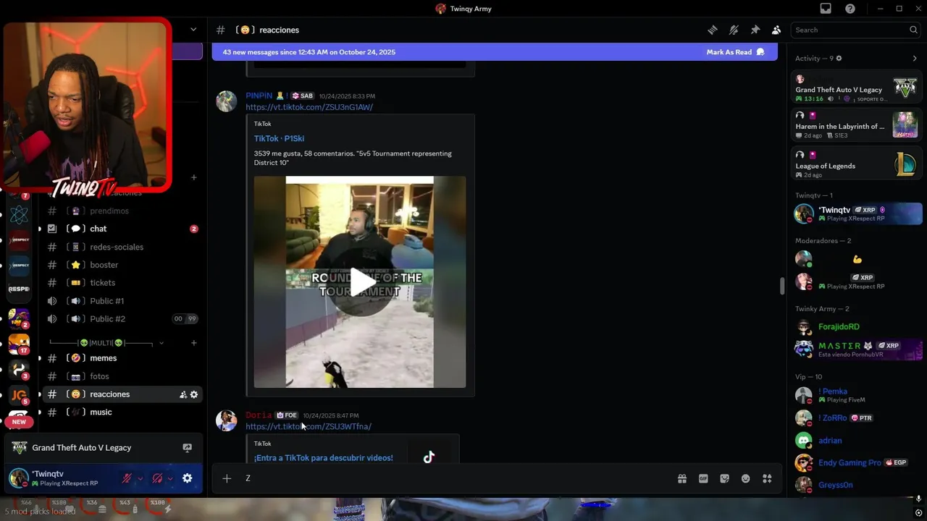Open Activity settings gear icon
Screen dimensions: 927x521
click(839, 58)
